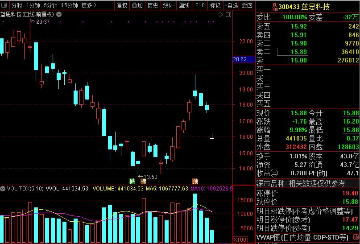The height and width of the screenshot is (244, 360).
Task: Open the 更多 periods dropdown
Action: tap(89, 5)
